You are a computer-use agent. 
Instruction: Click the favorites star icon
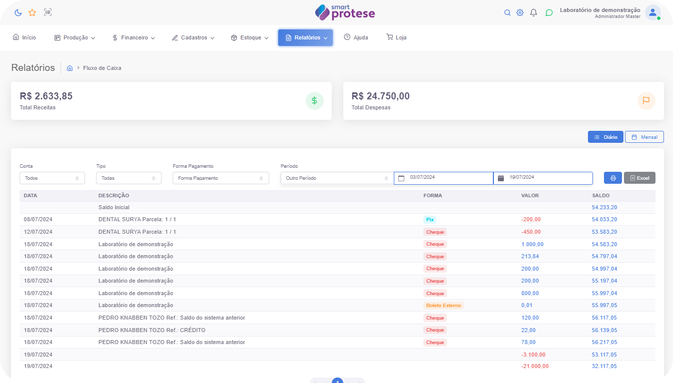pyautogui.click(x=32, y=12)
